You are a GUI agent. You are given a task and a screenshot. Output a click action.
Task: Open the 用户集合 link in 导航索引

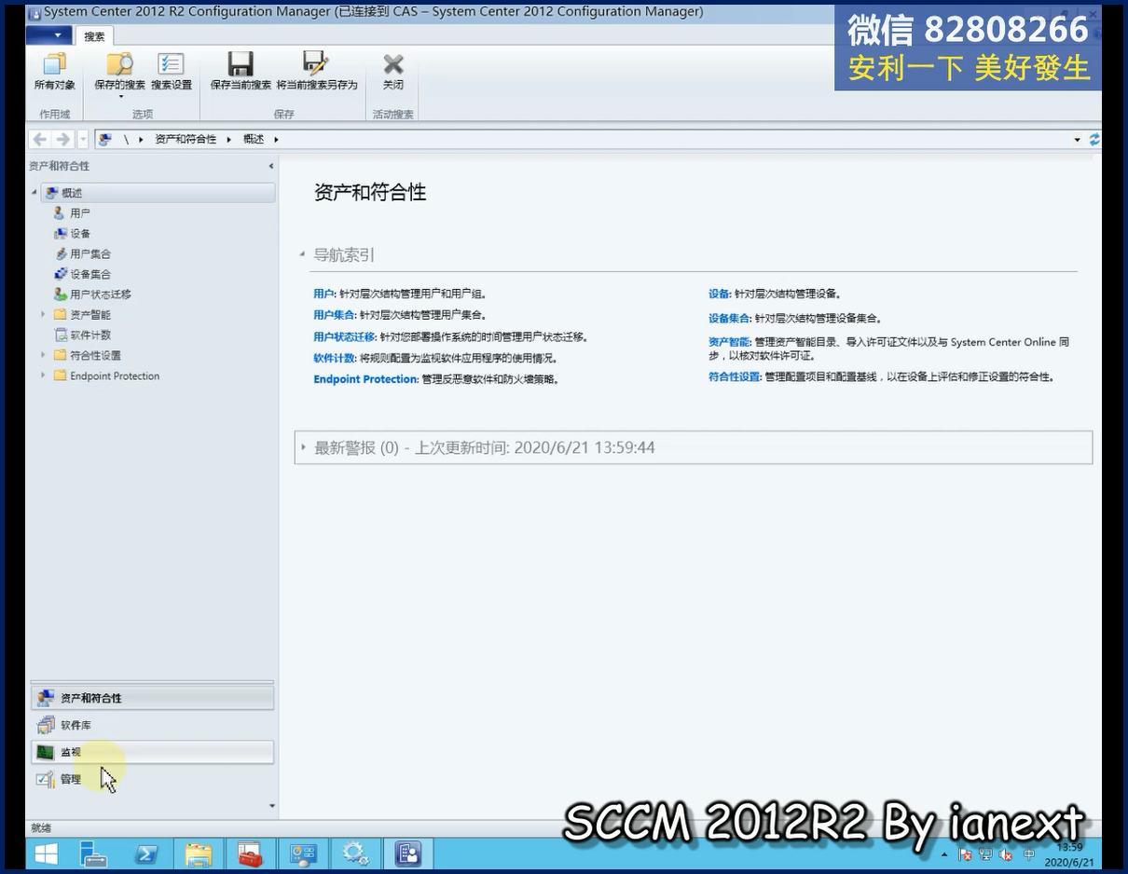(334, 315)
